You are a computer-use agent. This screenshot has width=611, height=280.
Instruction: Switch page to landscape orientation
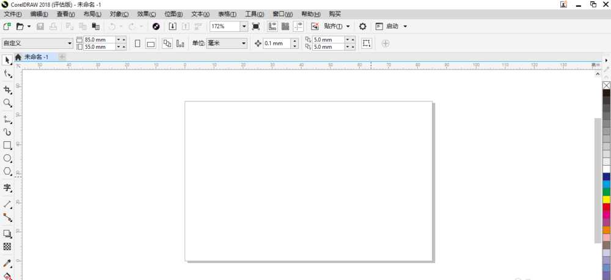tap(150, 43)
